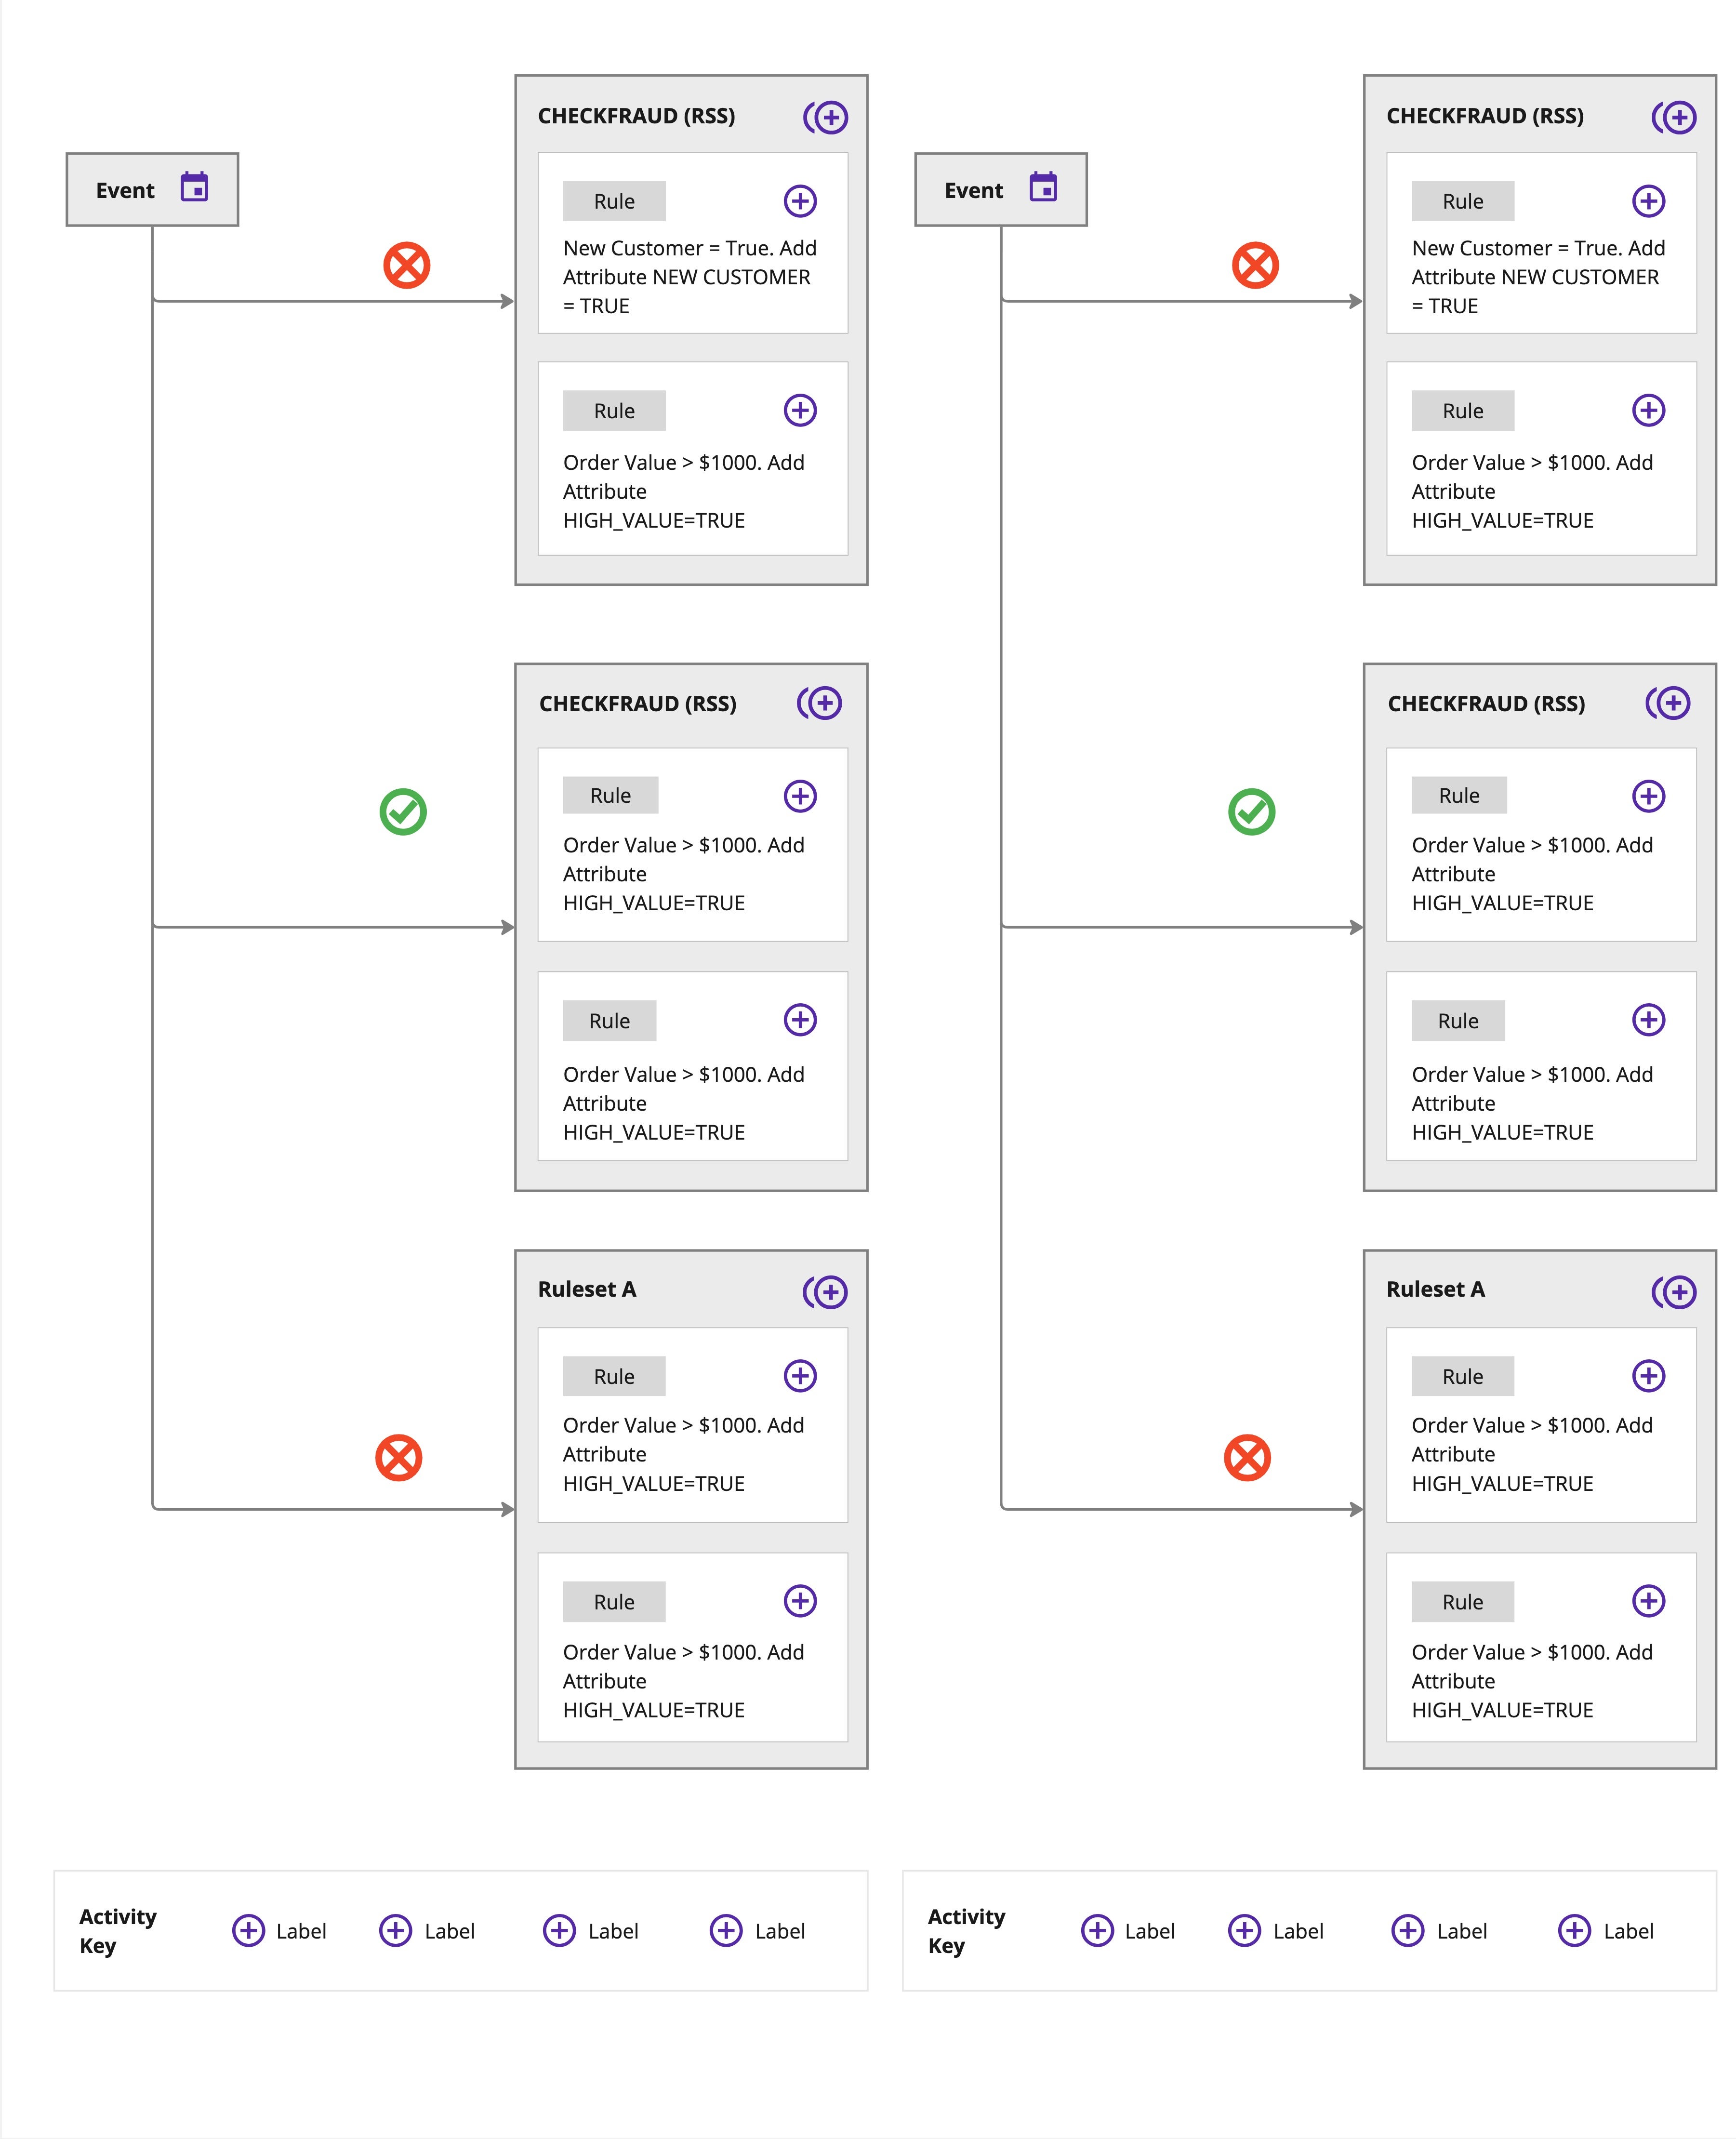Viewport: 1736px width, 2139px height.
Task: Click the last Label plus icon in the right Activity Key
Action: tap(1574, 1930)
